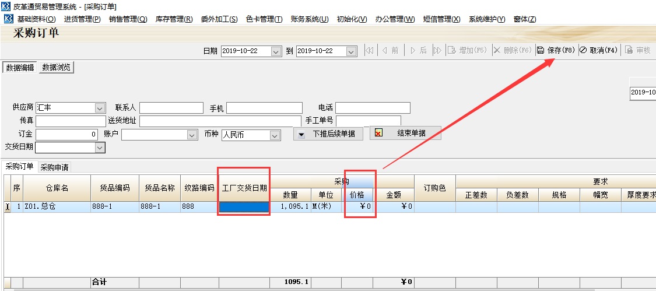Expand the 交货日期 delivery date dropdown
This screenshot has height=291, width=656.
100,148
